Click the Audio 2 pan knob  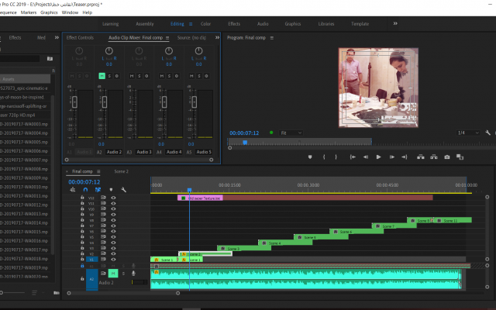point(108,50)
